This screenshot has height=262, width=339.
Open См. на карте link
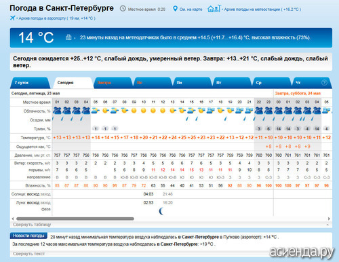tap(191, 10)
